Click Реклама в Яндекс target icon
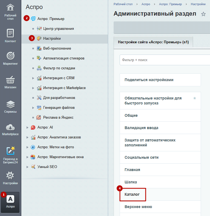Screen dimensions: 210x216 tap(39, 117)
